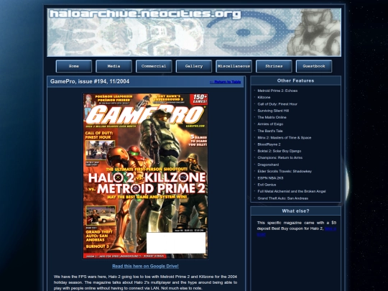Viewport: 388px width, 291px height.
Task: Click Grand Theft Auto: San Andreas entry
Action: point(282,198)
